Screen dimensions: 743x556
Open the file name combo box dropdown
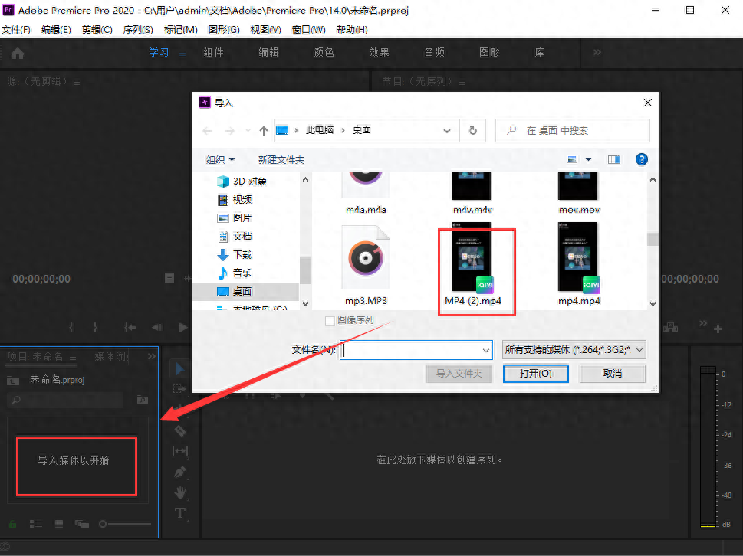(485, 350)
